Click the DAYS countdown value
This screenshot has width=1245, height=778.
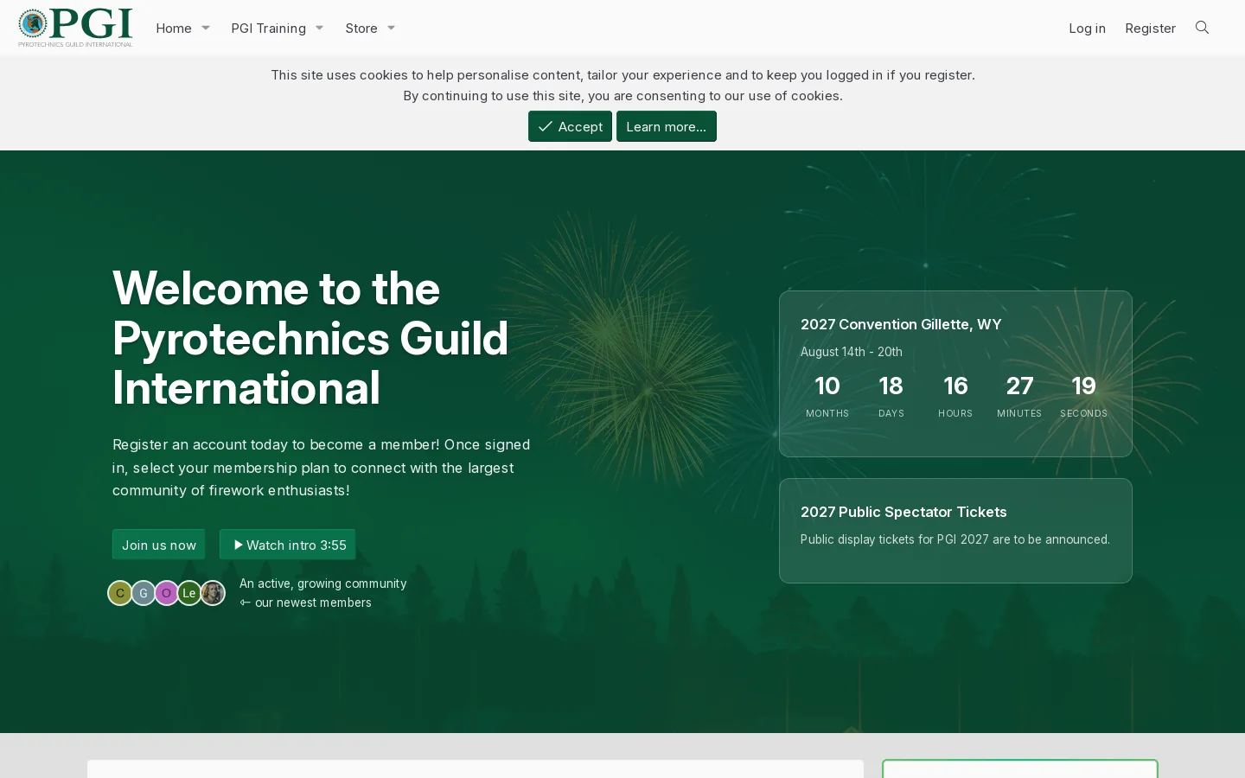891,386
